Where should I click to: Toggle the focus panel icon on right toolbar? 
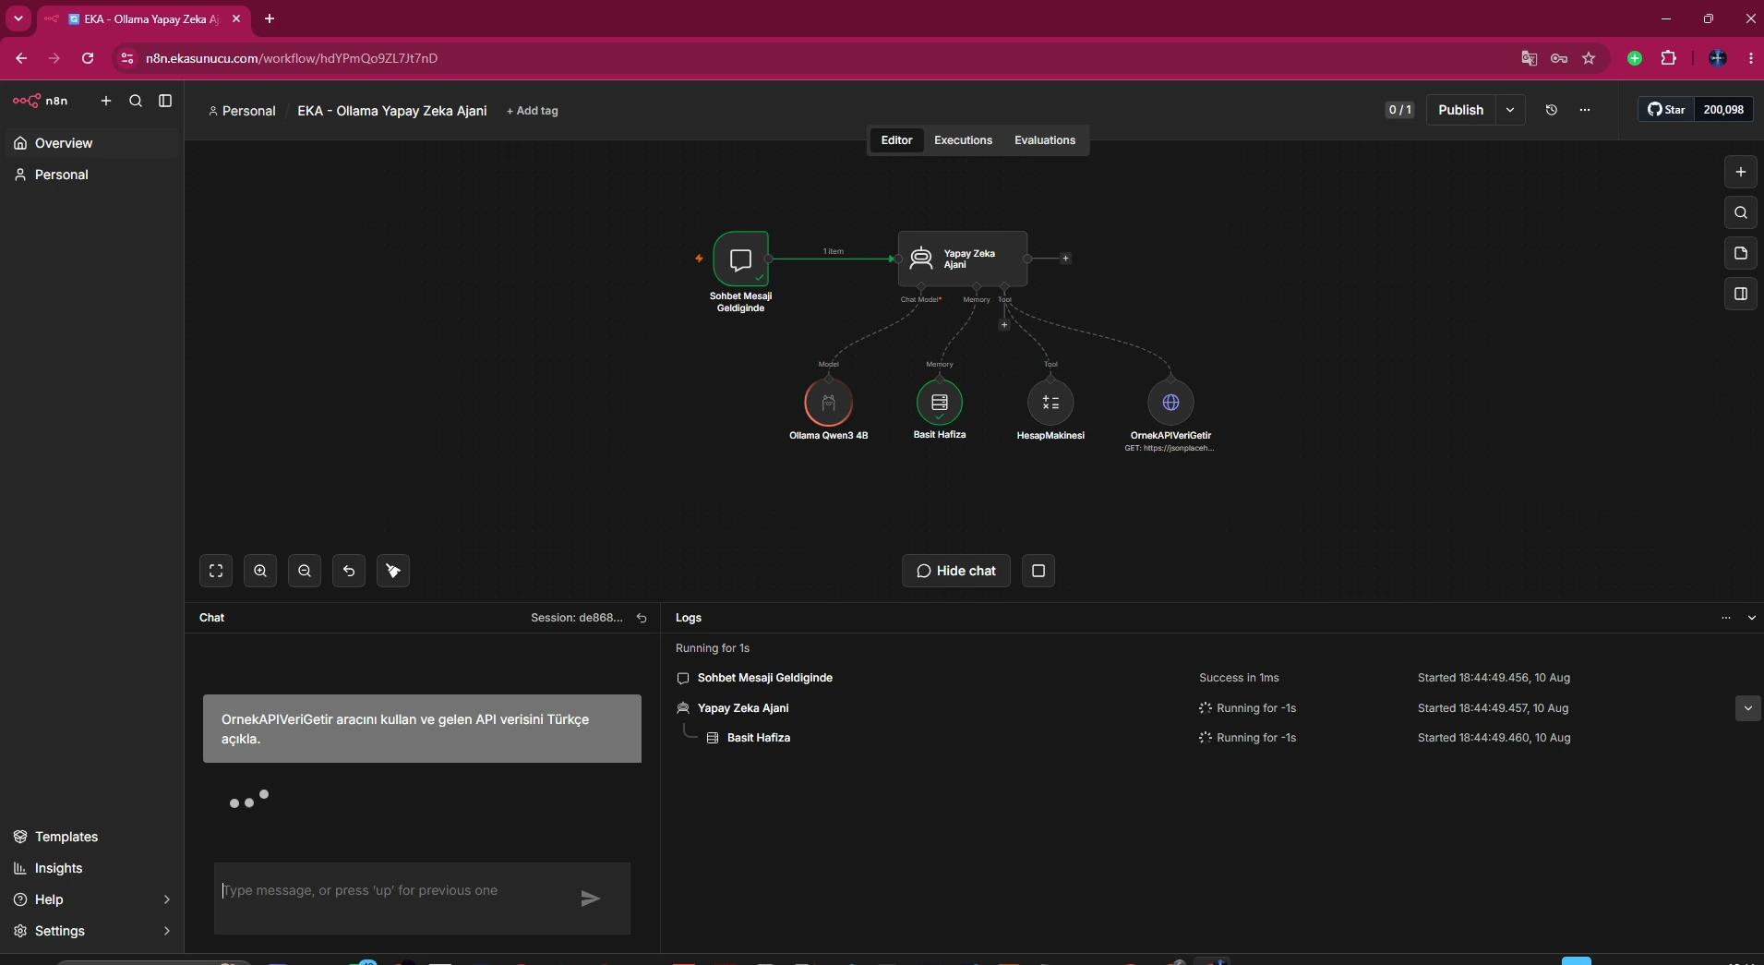(1741, 294)
